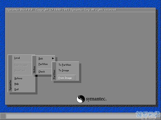This screenshot has height=120, width=161.
Task: Open the Options menu item
Action: pos(18,78)
